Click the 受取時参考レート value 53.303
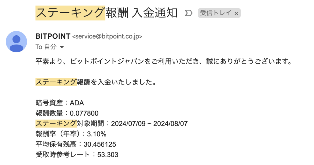 click(108, 155)
